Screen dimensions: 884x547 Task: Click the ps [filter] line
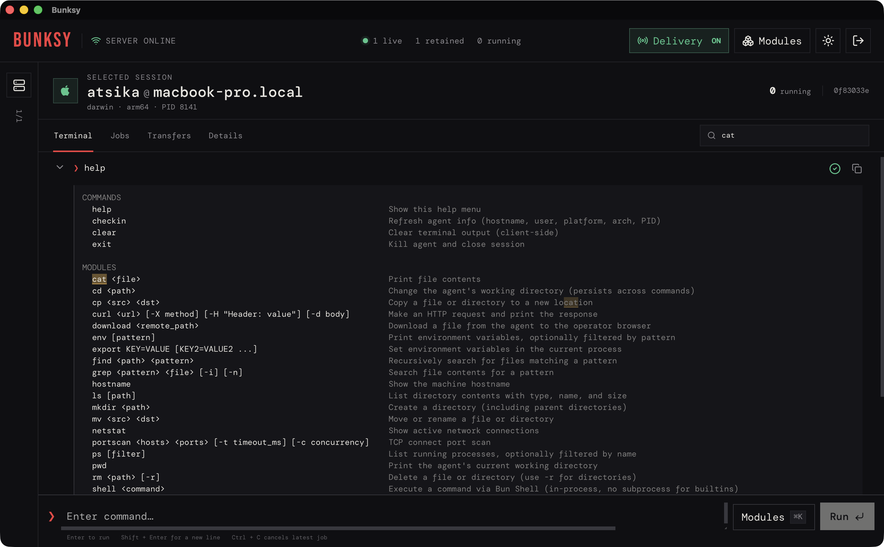tap(118, 454)
